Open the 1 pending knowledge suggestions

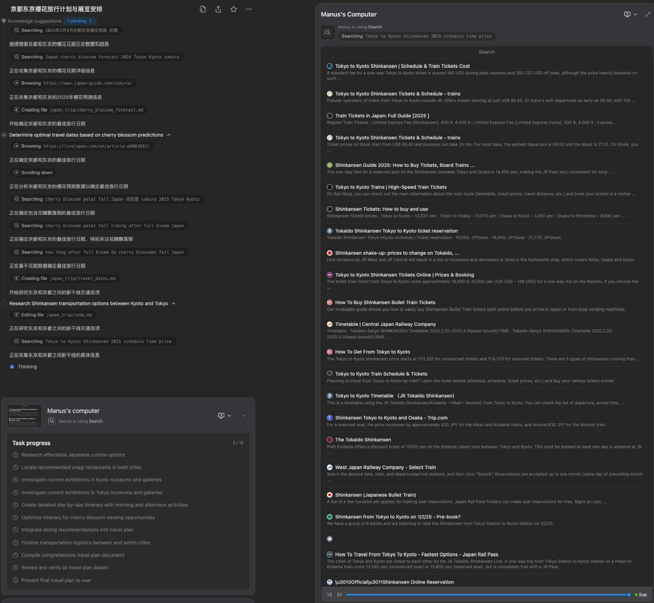click(x=79, y=21)
